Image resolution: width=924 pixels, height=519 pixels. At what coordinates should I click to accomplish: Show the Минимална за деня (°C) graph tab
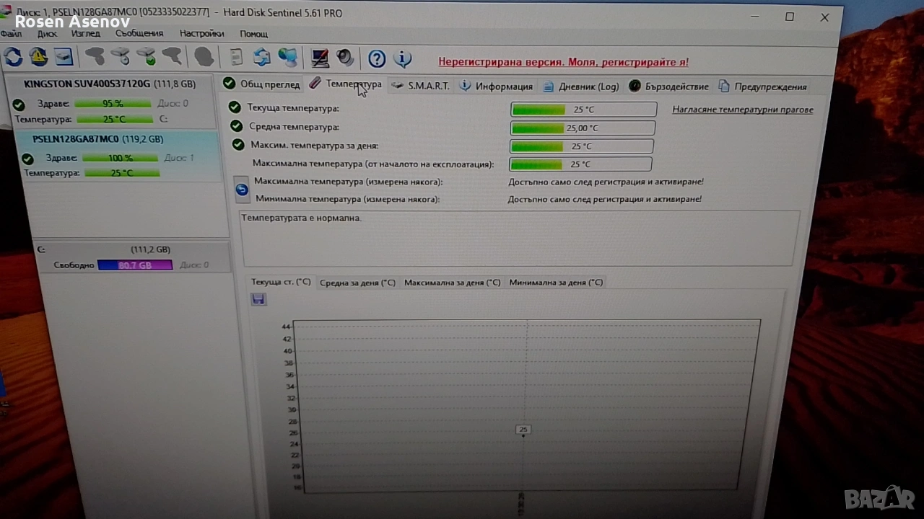tap(556, 283)
